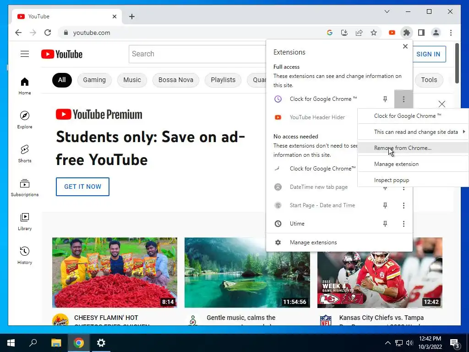Click the share page icon
This screenshot has width=469, height=352.
pos(359,33)
